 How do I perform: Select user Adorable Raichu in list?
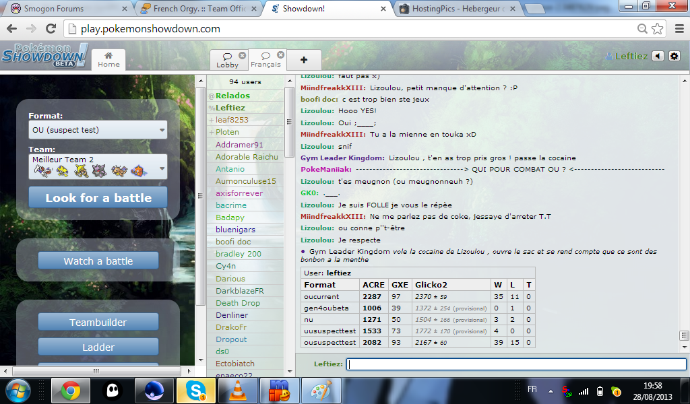click(247, 156)
